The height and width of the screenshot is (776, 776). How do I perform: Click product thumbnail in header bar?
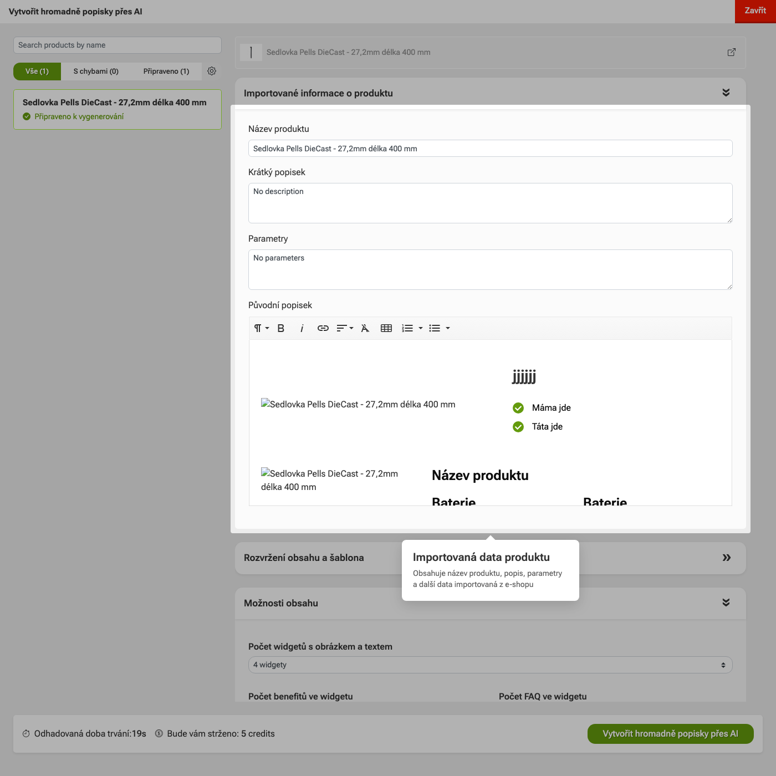click(x=251, y=52)
